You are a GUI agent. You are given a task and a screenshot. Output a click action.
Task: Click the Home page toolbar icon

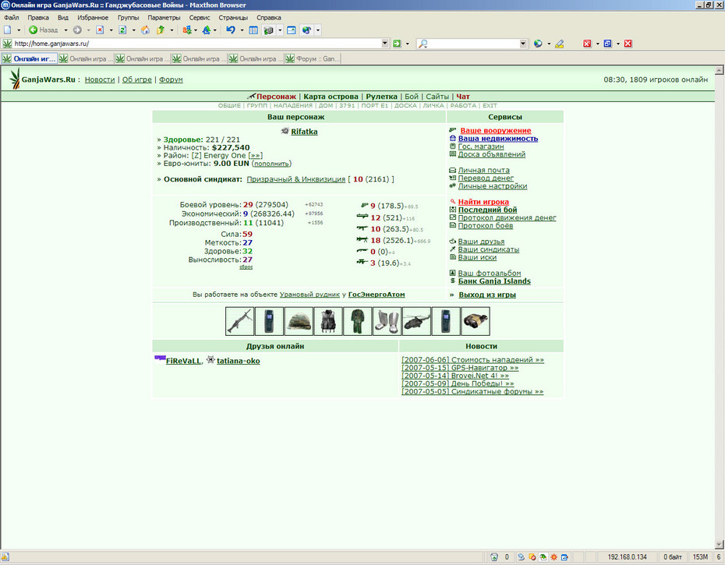click(145, 30)
